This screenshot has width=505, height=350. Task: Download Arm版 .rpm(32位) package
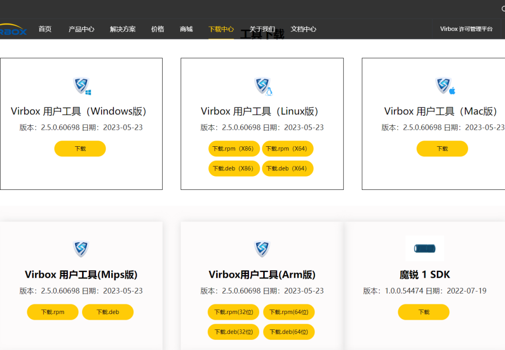(234, 312)
